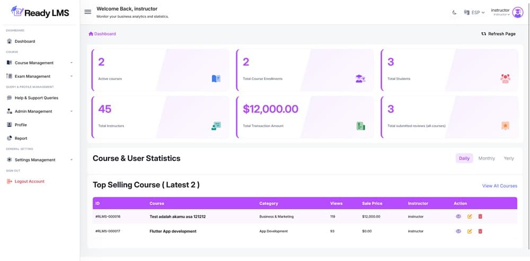The height and width of the screenshot is (261, 530).
Task: Open Help & Support Queries
Action: 36,98
